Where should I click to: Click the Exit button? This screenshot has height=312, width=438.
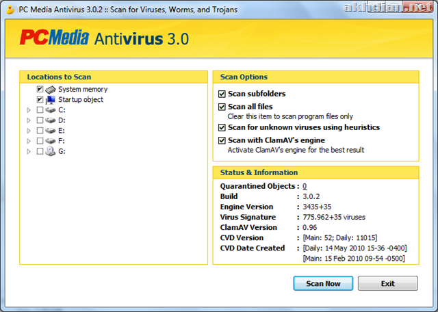click(x=387, y=283)
